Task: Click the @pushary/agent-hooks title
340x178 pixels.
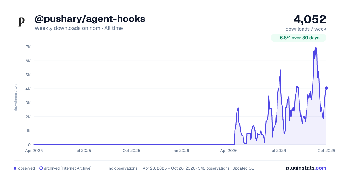Action: click(x=90, y=19)
